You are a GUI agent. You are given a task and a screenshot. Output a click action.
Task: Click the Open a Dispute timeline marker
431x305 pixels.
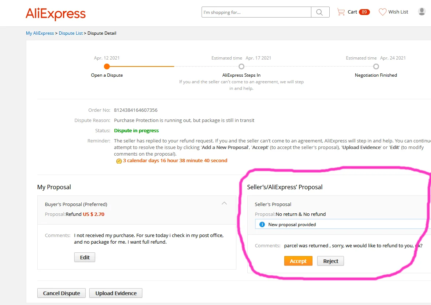(107, 66)
